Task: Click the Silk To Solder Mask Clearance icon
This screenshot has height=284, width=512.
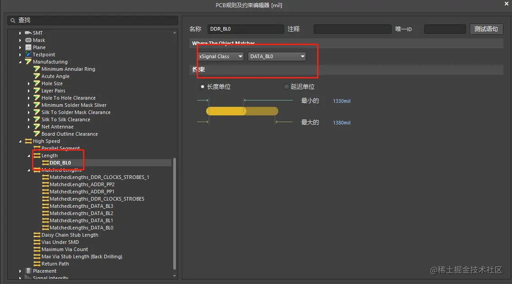Action: pyautogui.click(x=37, y=112)
